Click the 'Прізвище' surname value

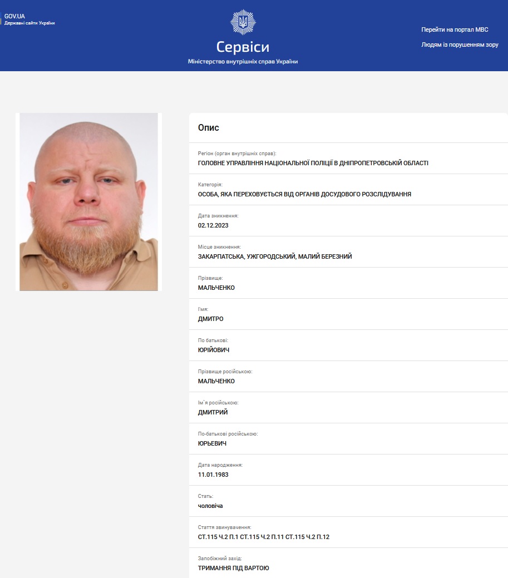[216, 288]
